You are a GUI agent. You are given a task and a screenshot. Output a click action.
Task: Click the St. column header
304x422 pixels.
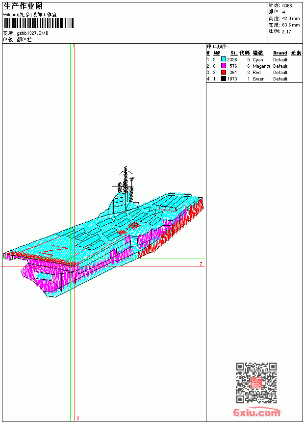coord(234,53)
